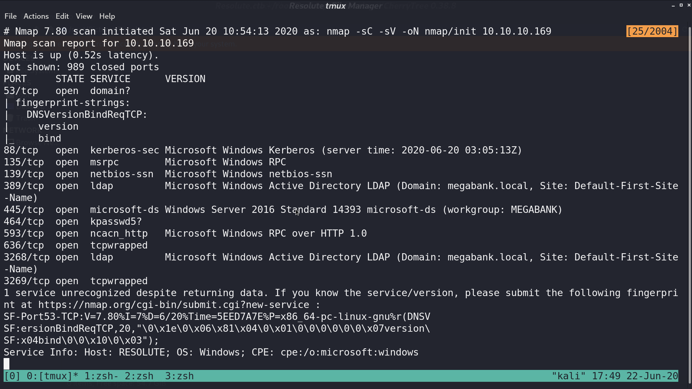Click the vertical scrollbar on right edge
This screenshot has width=692, height=389.
click(x=689, y=202)
